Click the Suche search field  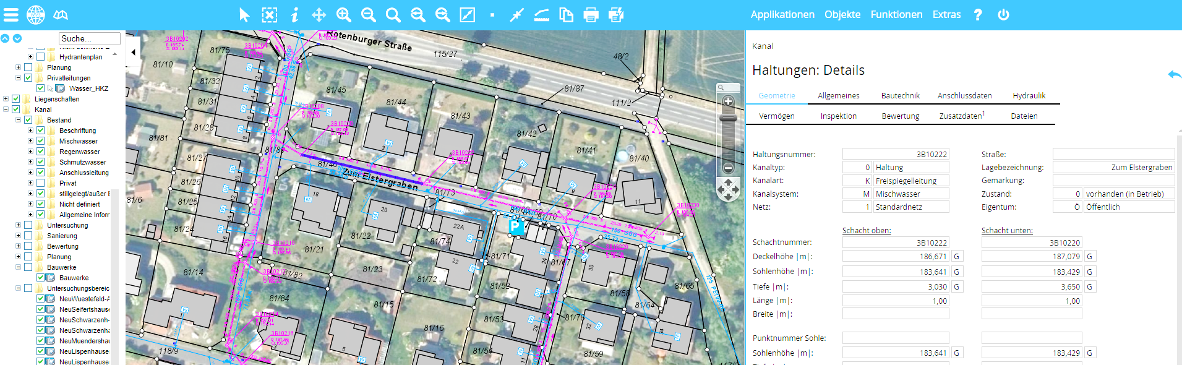point(90,38)
